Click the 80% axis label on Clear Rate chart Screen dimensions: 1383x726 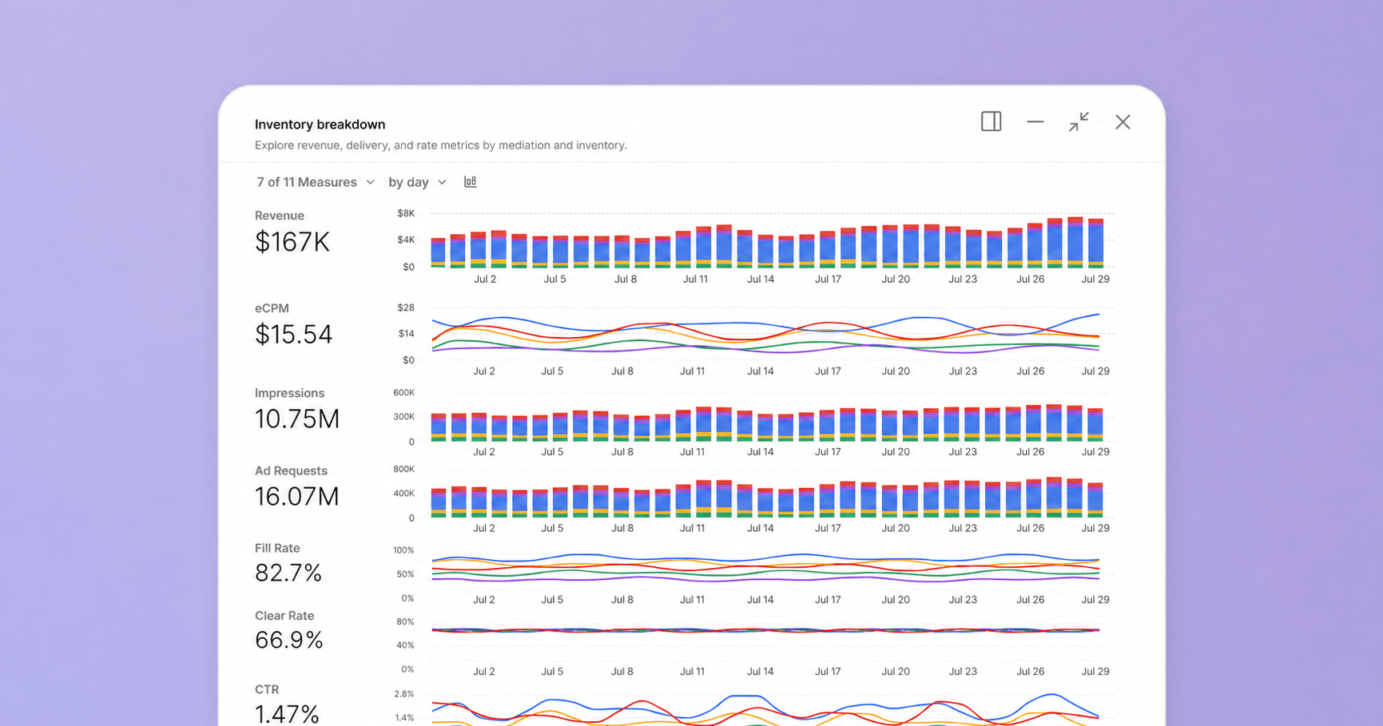(405, 622)
